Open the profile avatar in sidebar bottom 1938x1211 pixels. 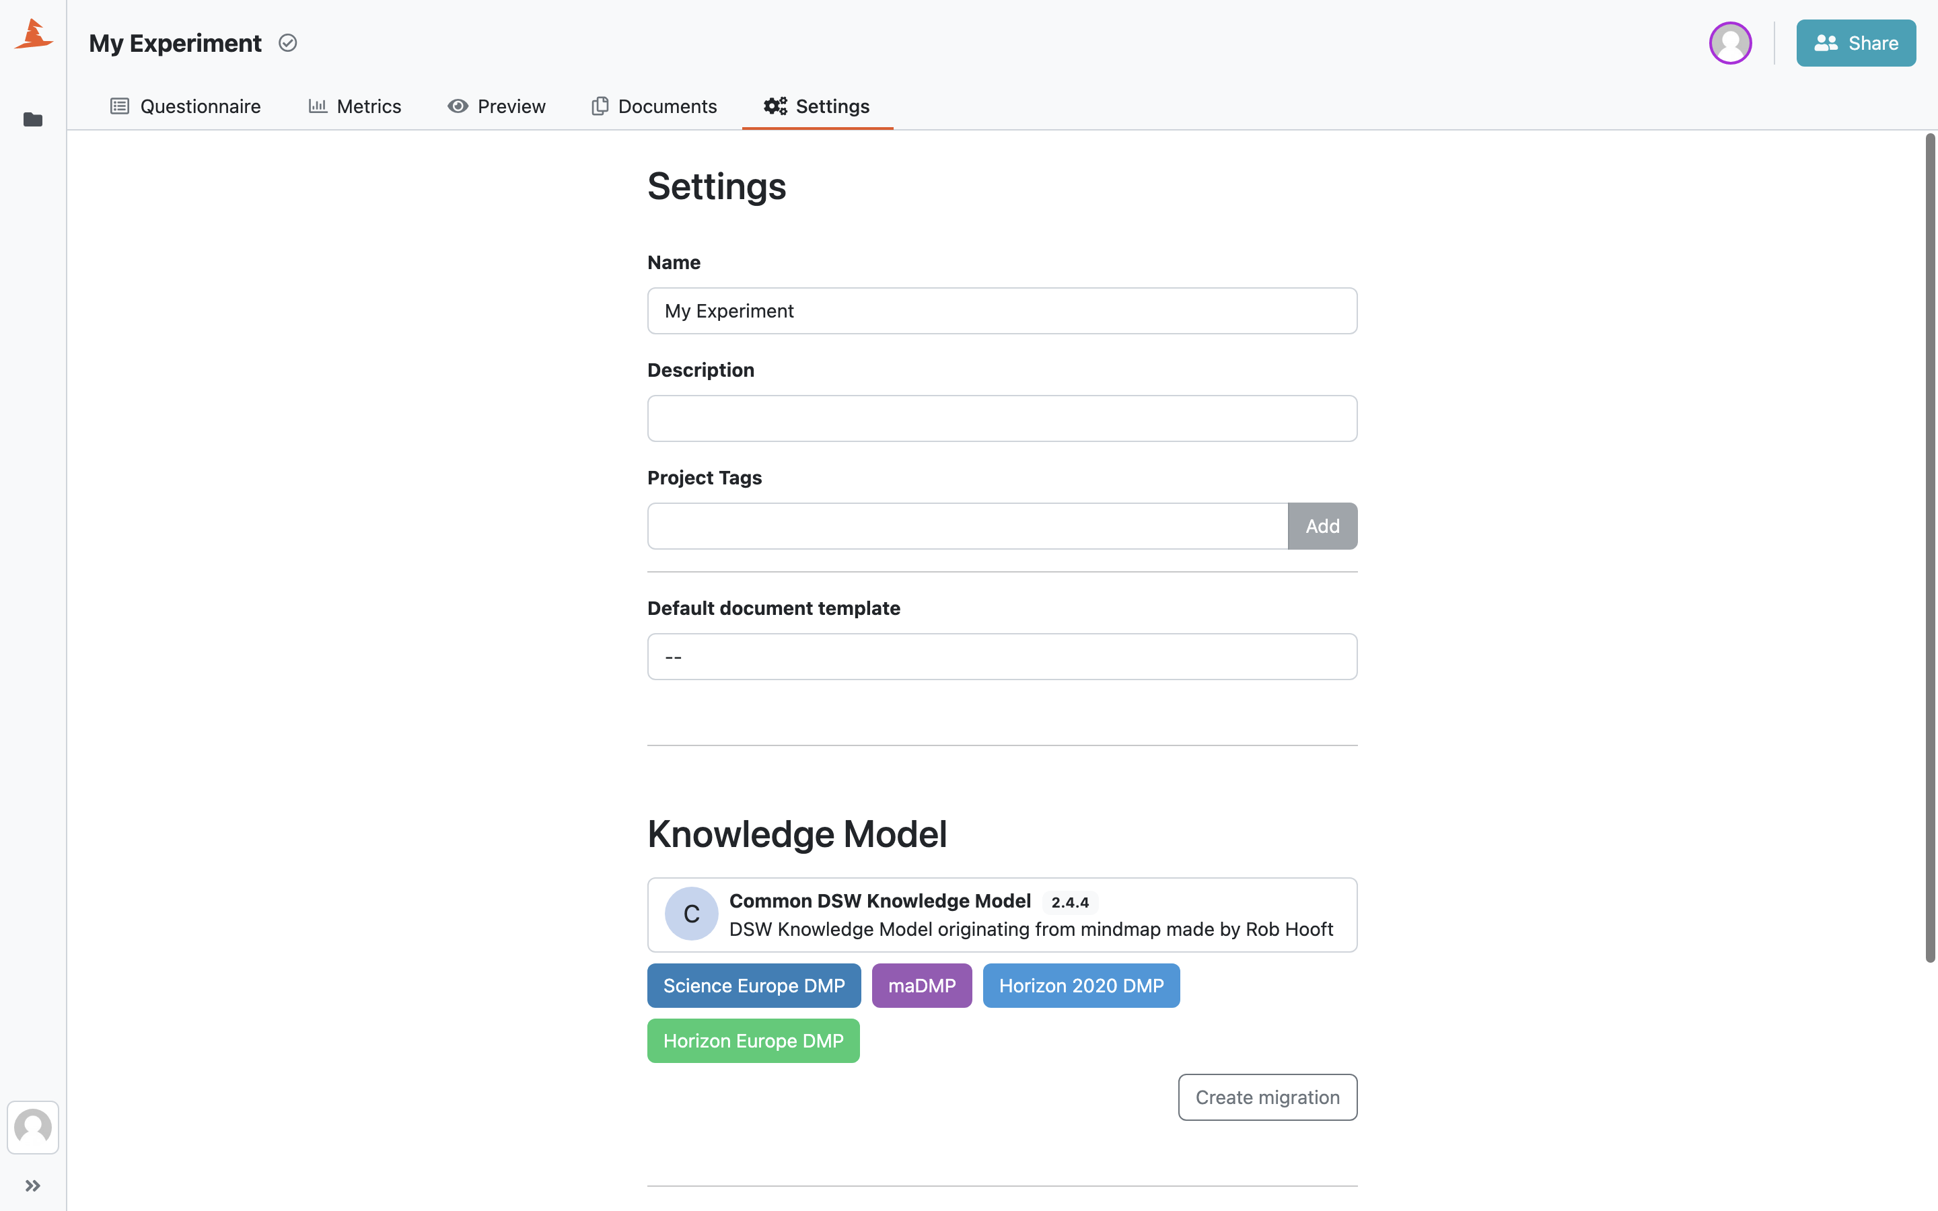point(33,1127)
